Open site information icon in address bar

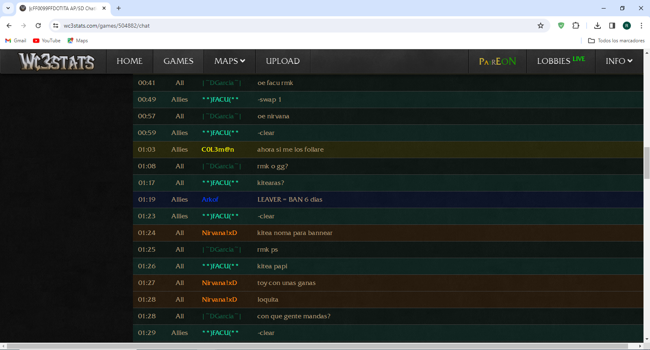coord(56,26)
